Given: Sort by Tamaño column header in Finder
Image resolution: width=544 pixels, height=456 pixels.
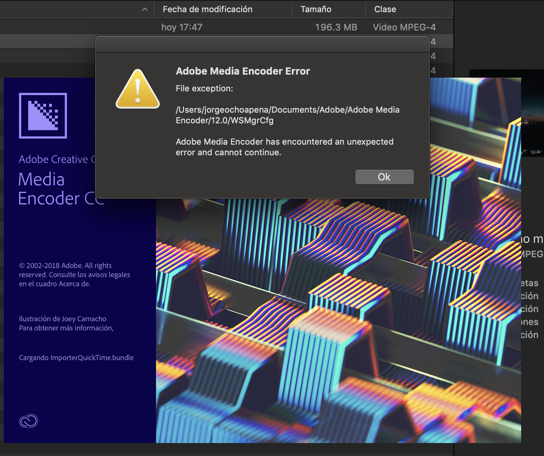Looking at the screenshot, I should coord(316,9).
